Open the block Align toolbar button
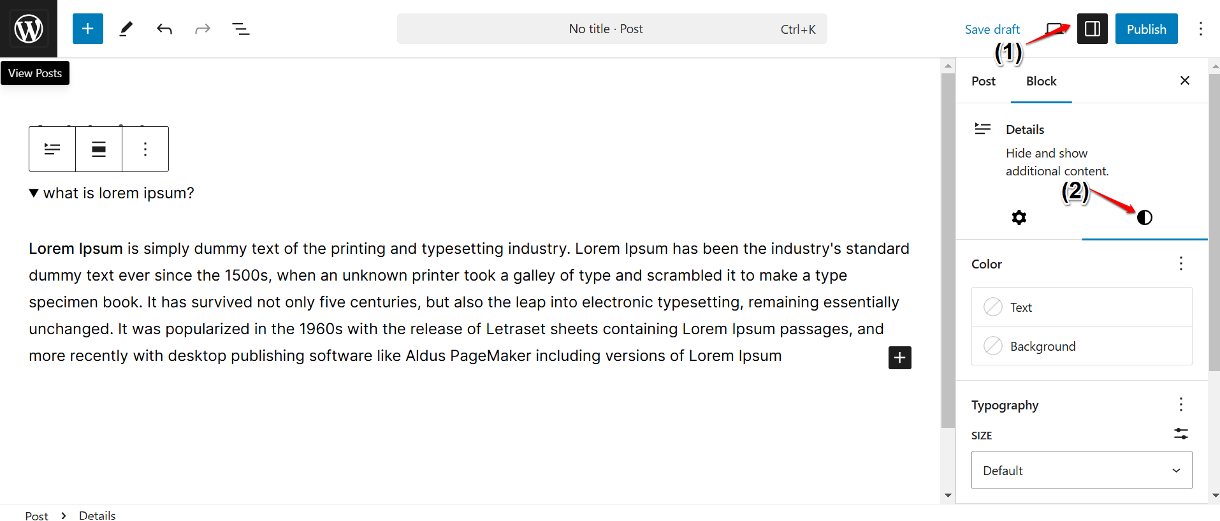Viewport: 1220px width, 521px height. click(99, 149)
